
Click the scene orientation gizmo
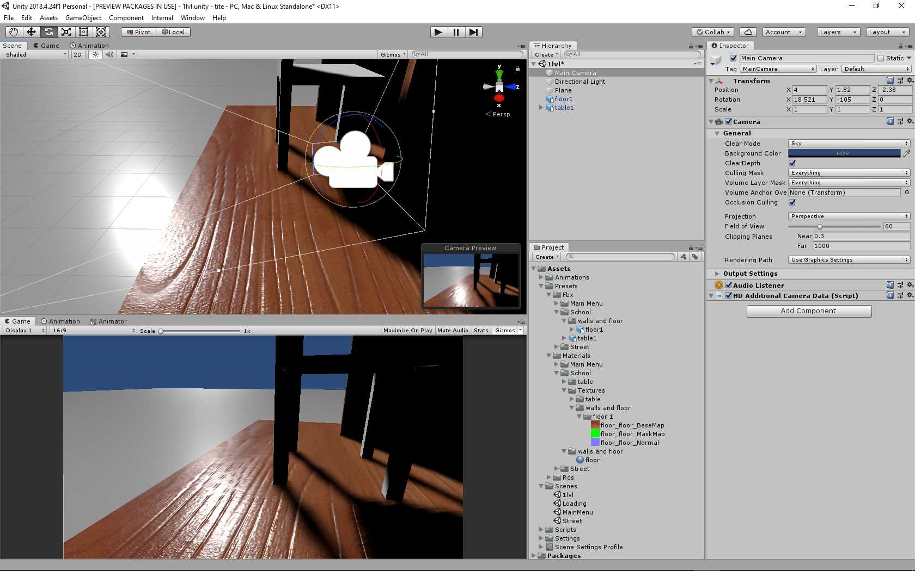(499, 86)
